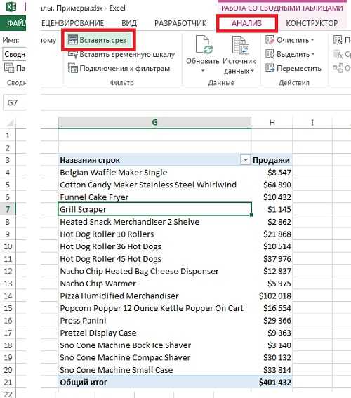Click the Очистить icon
This screenshot has height=398, width=351.
(x=270, y=40)
